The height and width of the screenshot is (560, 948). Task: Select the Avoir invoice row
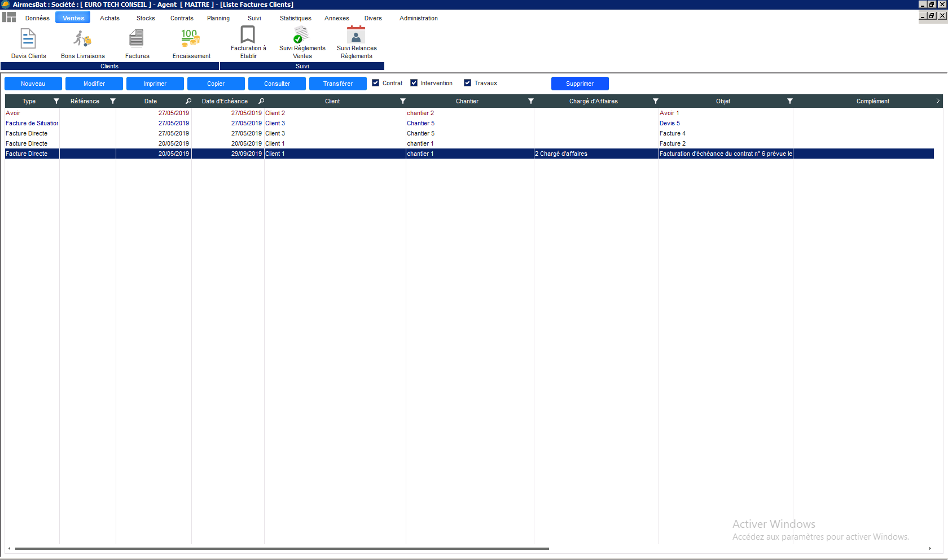point(169,113)
